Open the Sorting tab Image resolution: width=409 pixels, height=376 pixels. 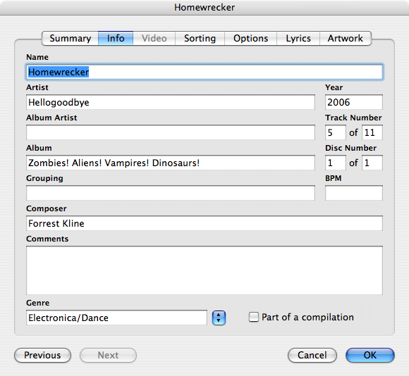click(x=200, y=38)
